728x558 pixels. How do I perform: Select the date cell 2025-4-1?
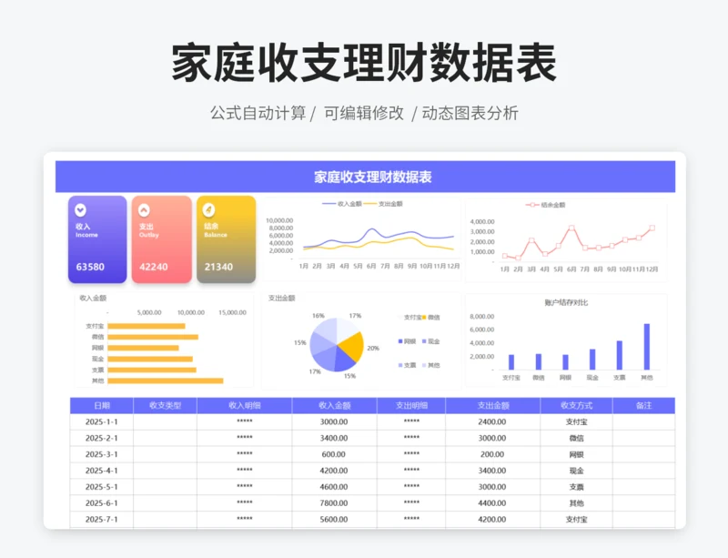[x=102, y=471]
